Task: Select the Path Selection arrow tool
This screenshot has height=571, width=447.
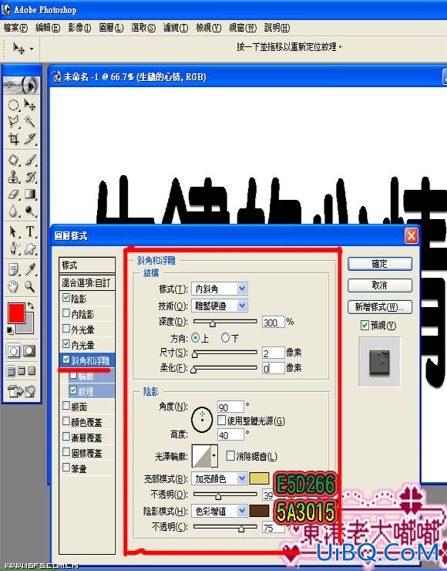Action: pos(13,231)
